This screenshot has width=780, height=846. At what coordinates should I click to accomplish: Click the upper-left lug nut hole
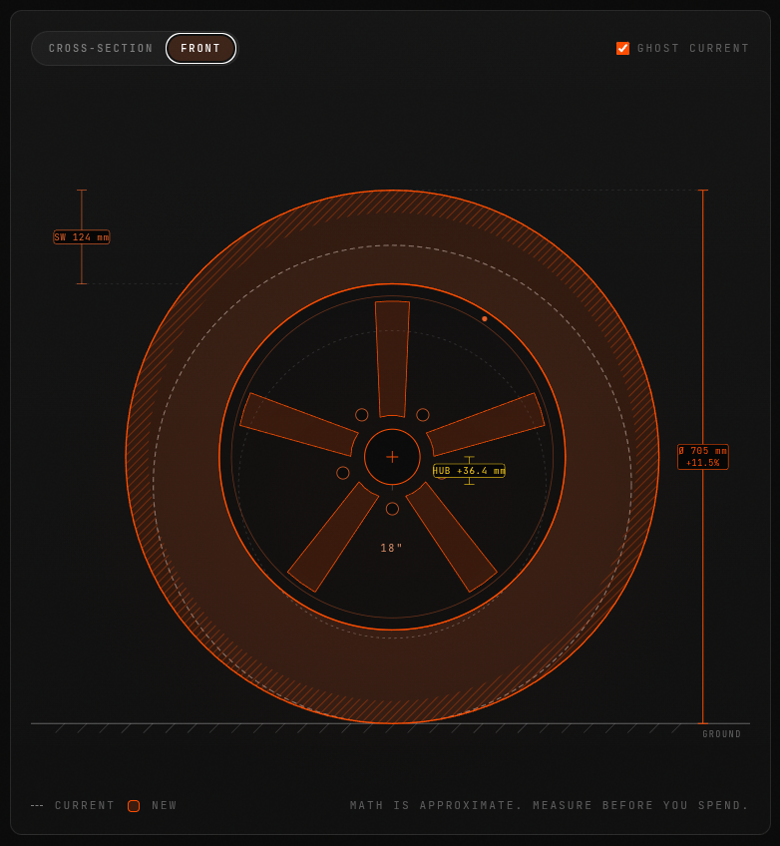click(x=362, y=415)
